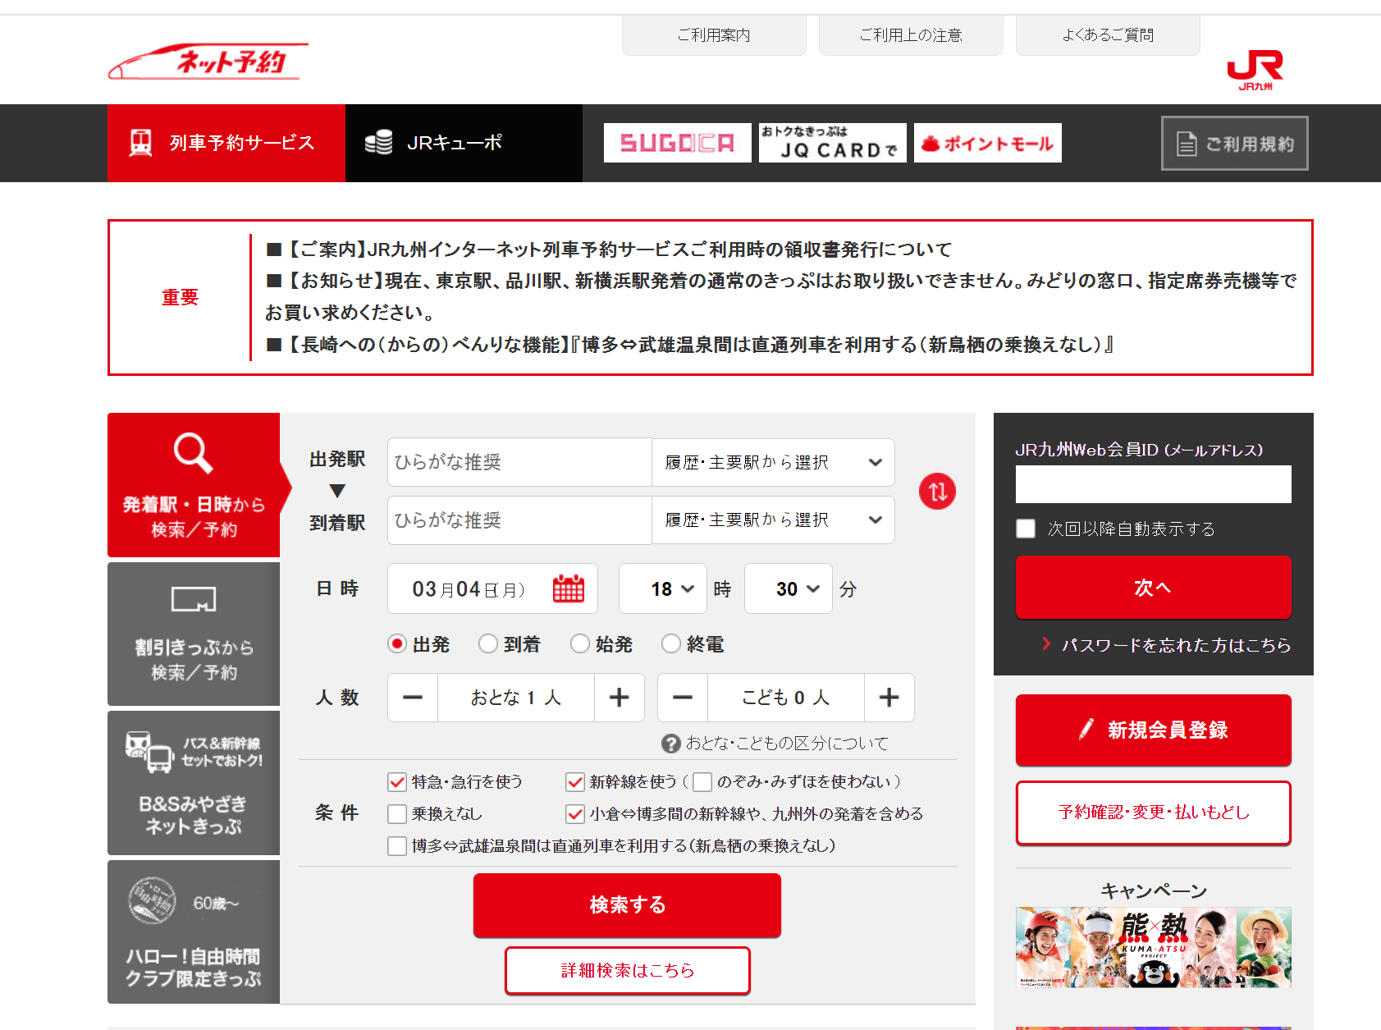Select B&Sみやざきネットきっぷ sidebar tab
Viewport: 1381px width, 1030px height.
click(194, 783)
